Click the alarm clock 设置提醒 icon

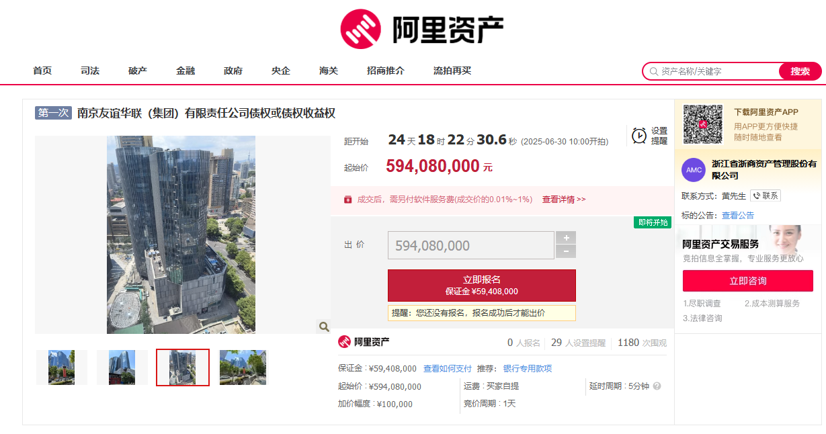[x=639, y=136]
